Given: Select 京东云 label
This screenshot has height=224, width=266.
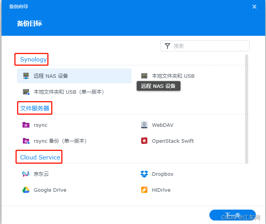Looking at the screenshot, I should [41, 174].
